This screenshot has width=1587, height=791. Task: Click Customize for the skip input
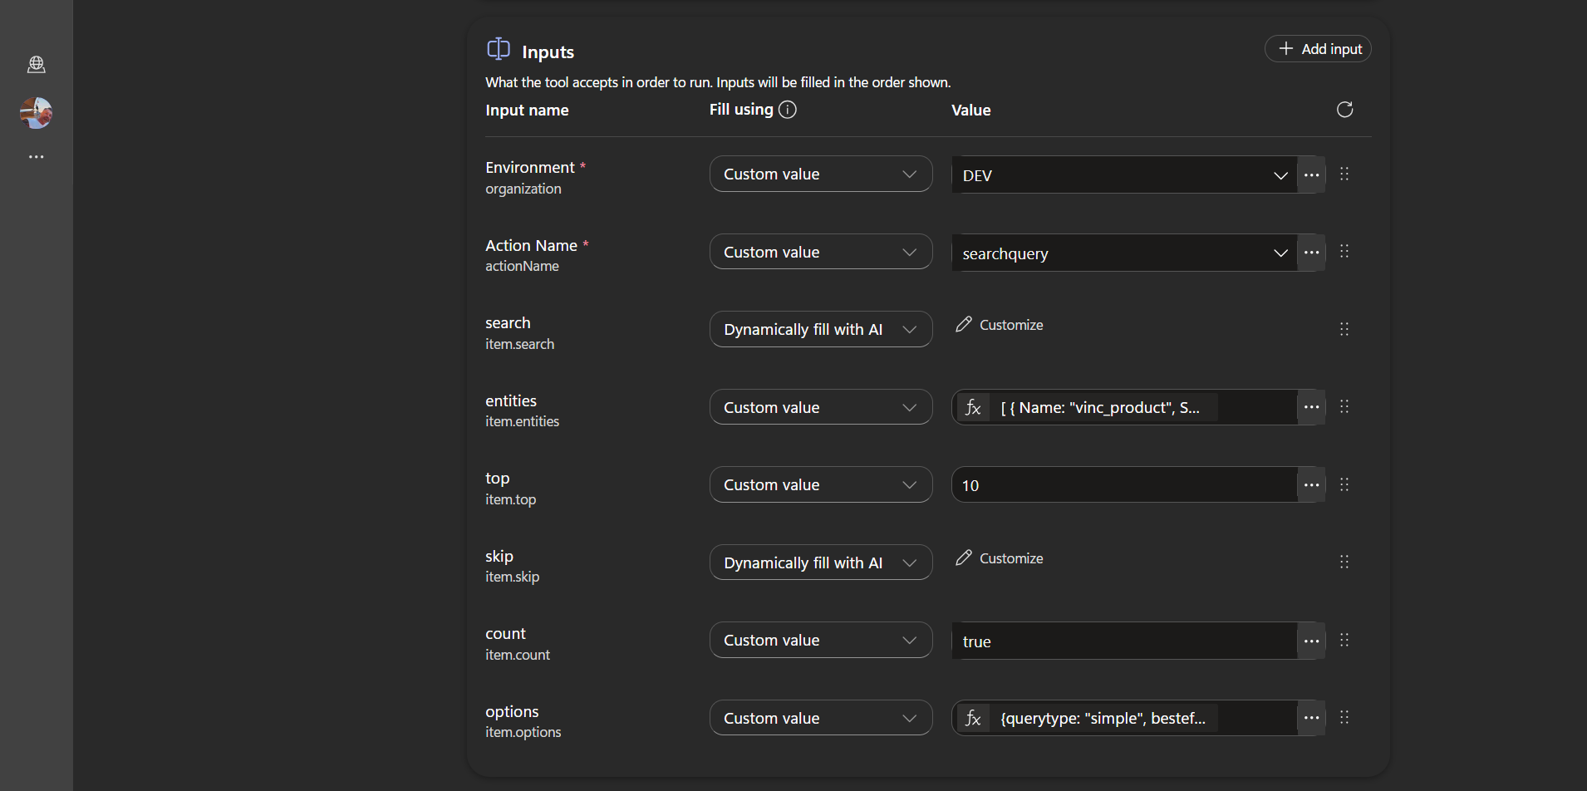coord(1000,558)
